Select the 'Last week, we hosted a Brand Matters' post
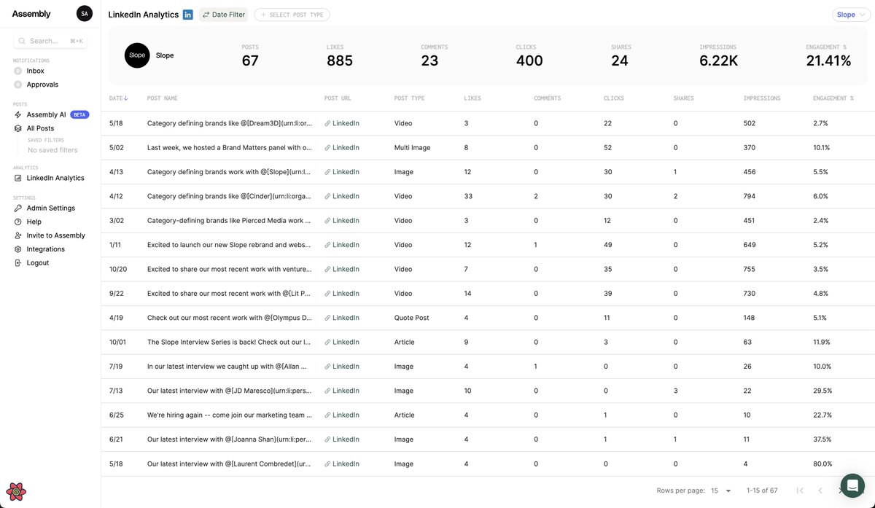The width and height of the screenshot is (875, 508). (230, 148)
